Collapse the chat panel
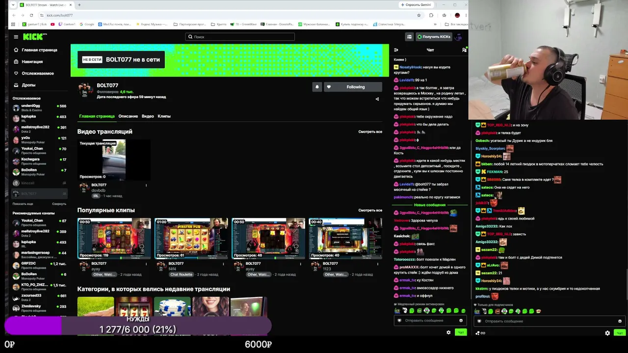Image resolution: width=628 pixels, height=353 pixels. [x=396, y=50]
